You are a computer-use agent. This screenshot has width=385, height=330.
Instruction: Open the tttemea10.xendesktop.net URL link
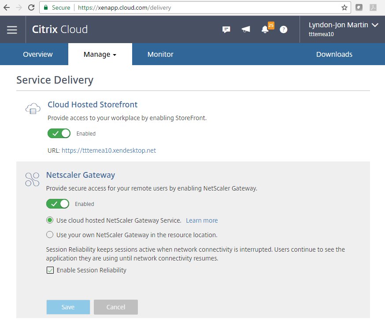(109, 150)
